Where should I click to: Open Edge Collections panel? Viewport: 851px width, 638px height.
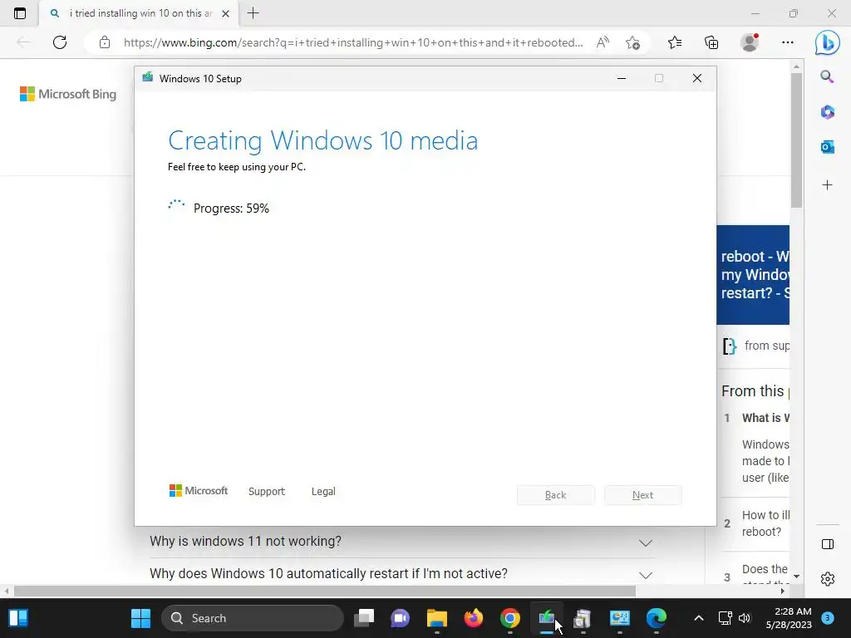[711, 42]
